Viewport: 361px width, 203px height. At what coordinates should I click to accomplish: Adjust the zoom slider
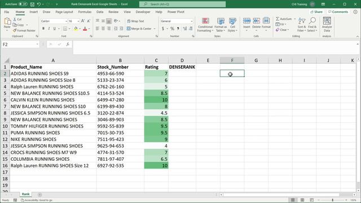coord(332,200)
